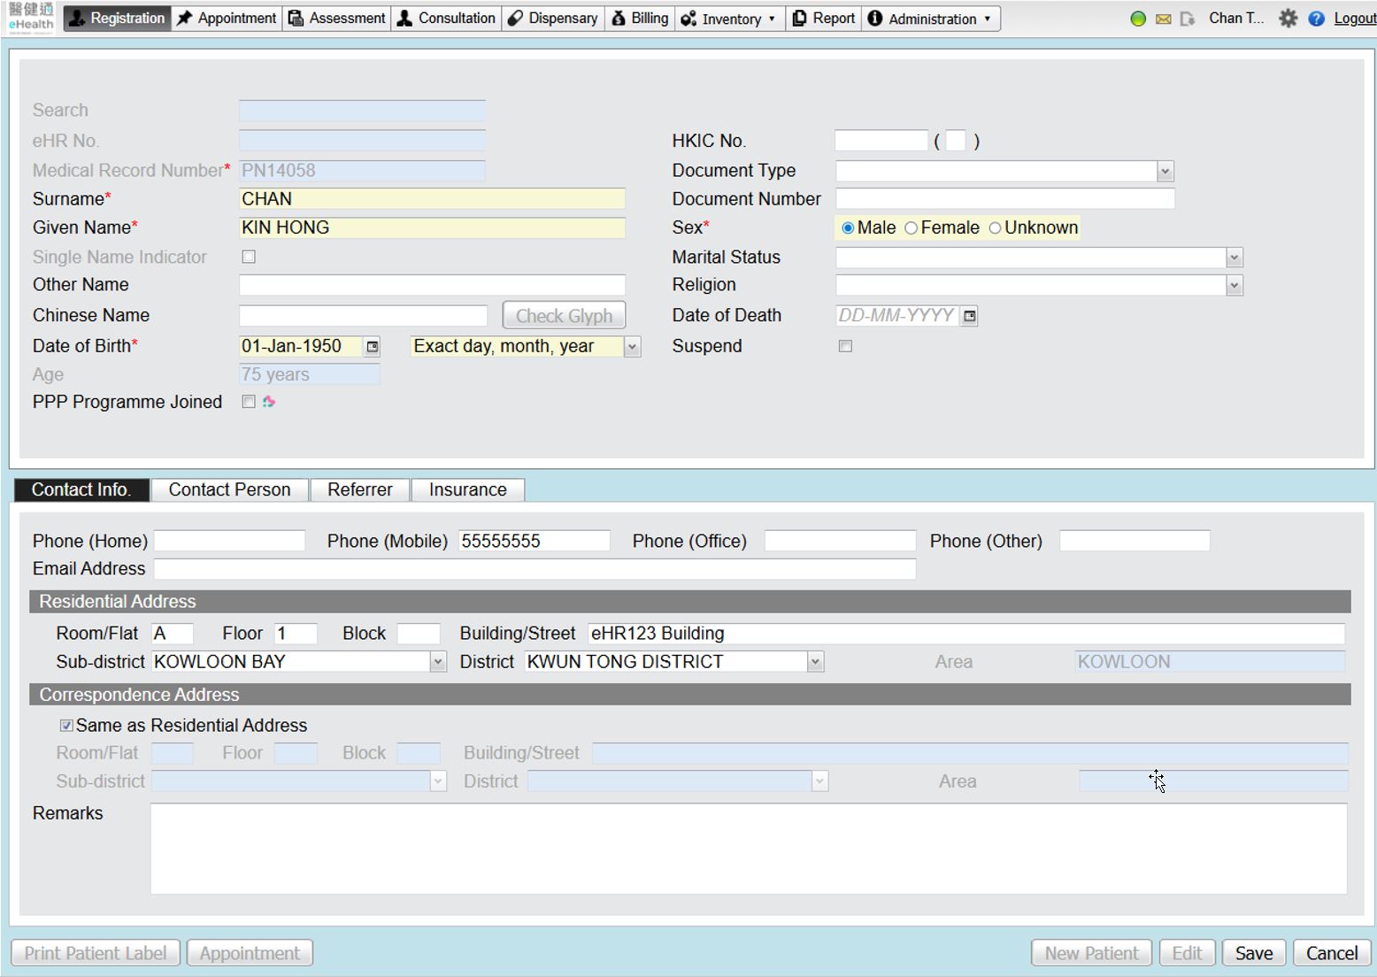Image resolution: width=1377 pixels, height=977 pixels.
Task: Open the Billing menu
Action: point(640,19)
